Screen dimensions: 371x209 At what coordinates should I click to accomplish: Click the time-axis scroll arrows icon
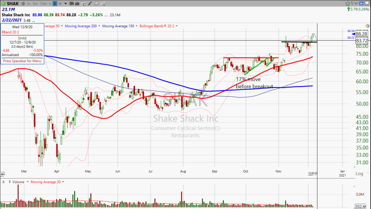pyautogui.click(x=3, y=174)
